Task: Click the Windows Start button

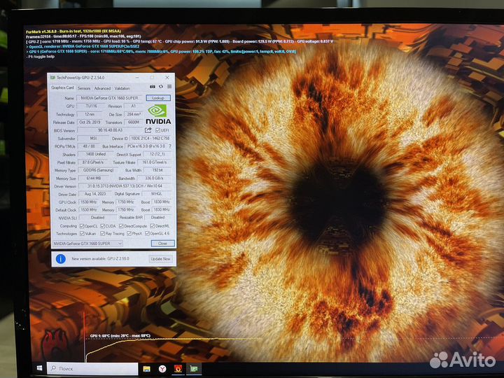Action: [x=40, y=368]
